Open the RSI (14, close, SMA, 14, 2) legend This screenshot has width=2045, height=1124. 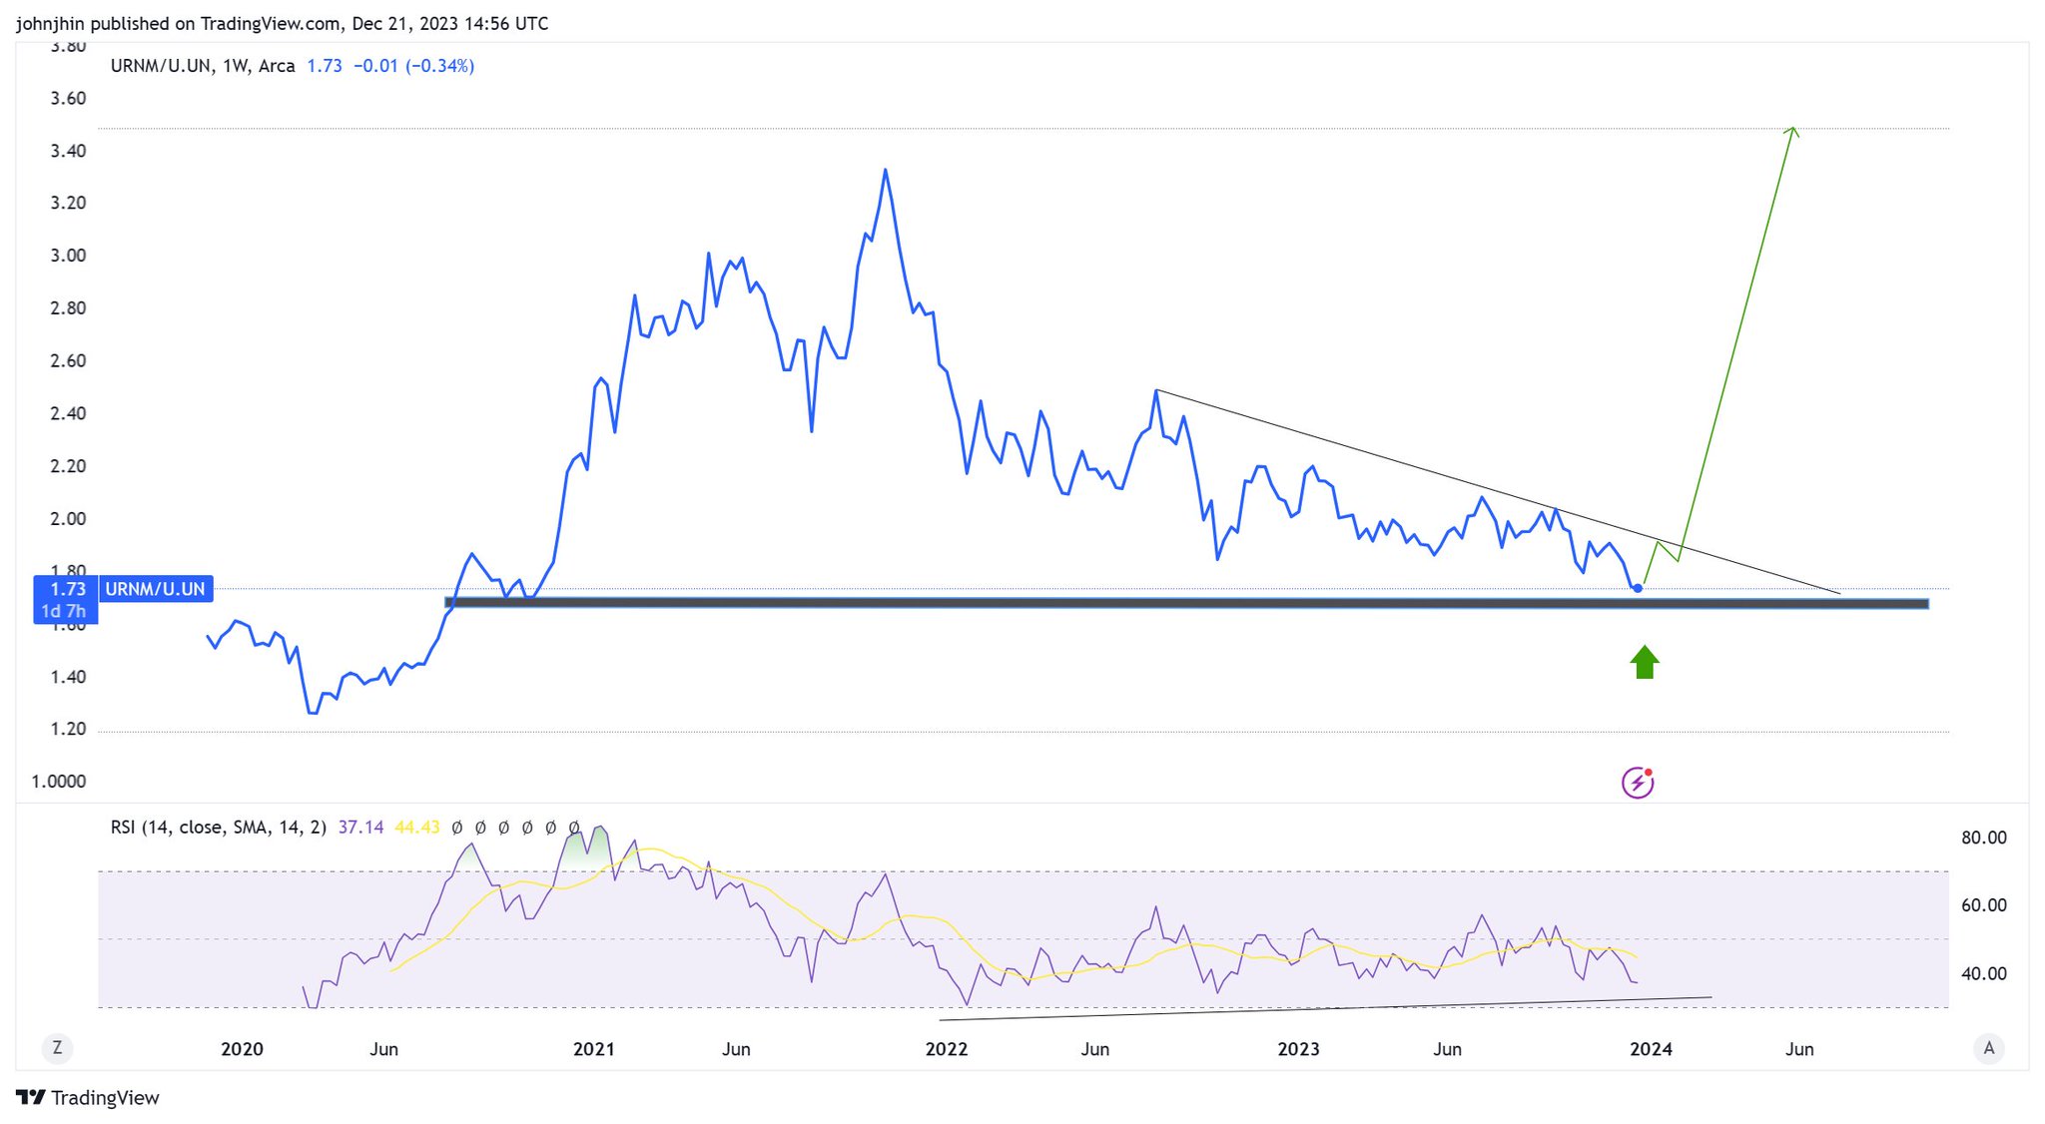(x=218, y=828)
